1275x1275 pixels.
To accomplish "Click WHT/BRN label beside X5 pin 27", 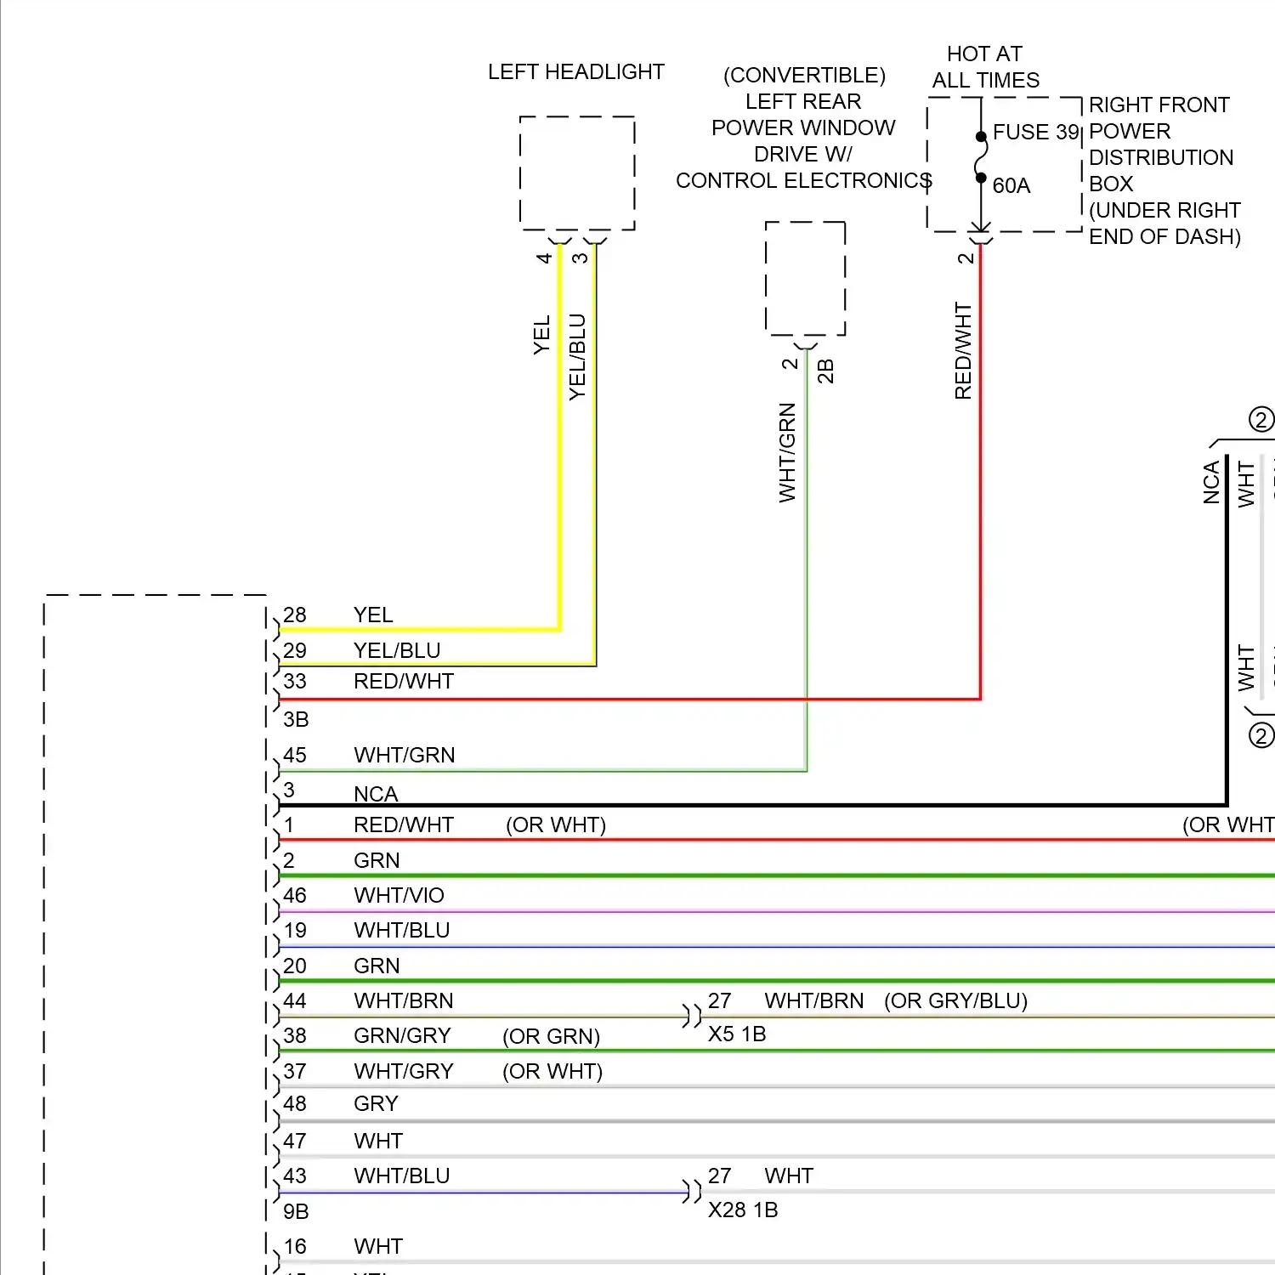I will pyautogui.click(x=814, y=1000).
